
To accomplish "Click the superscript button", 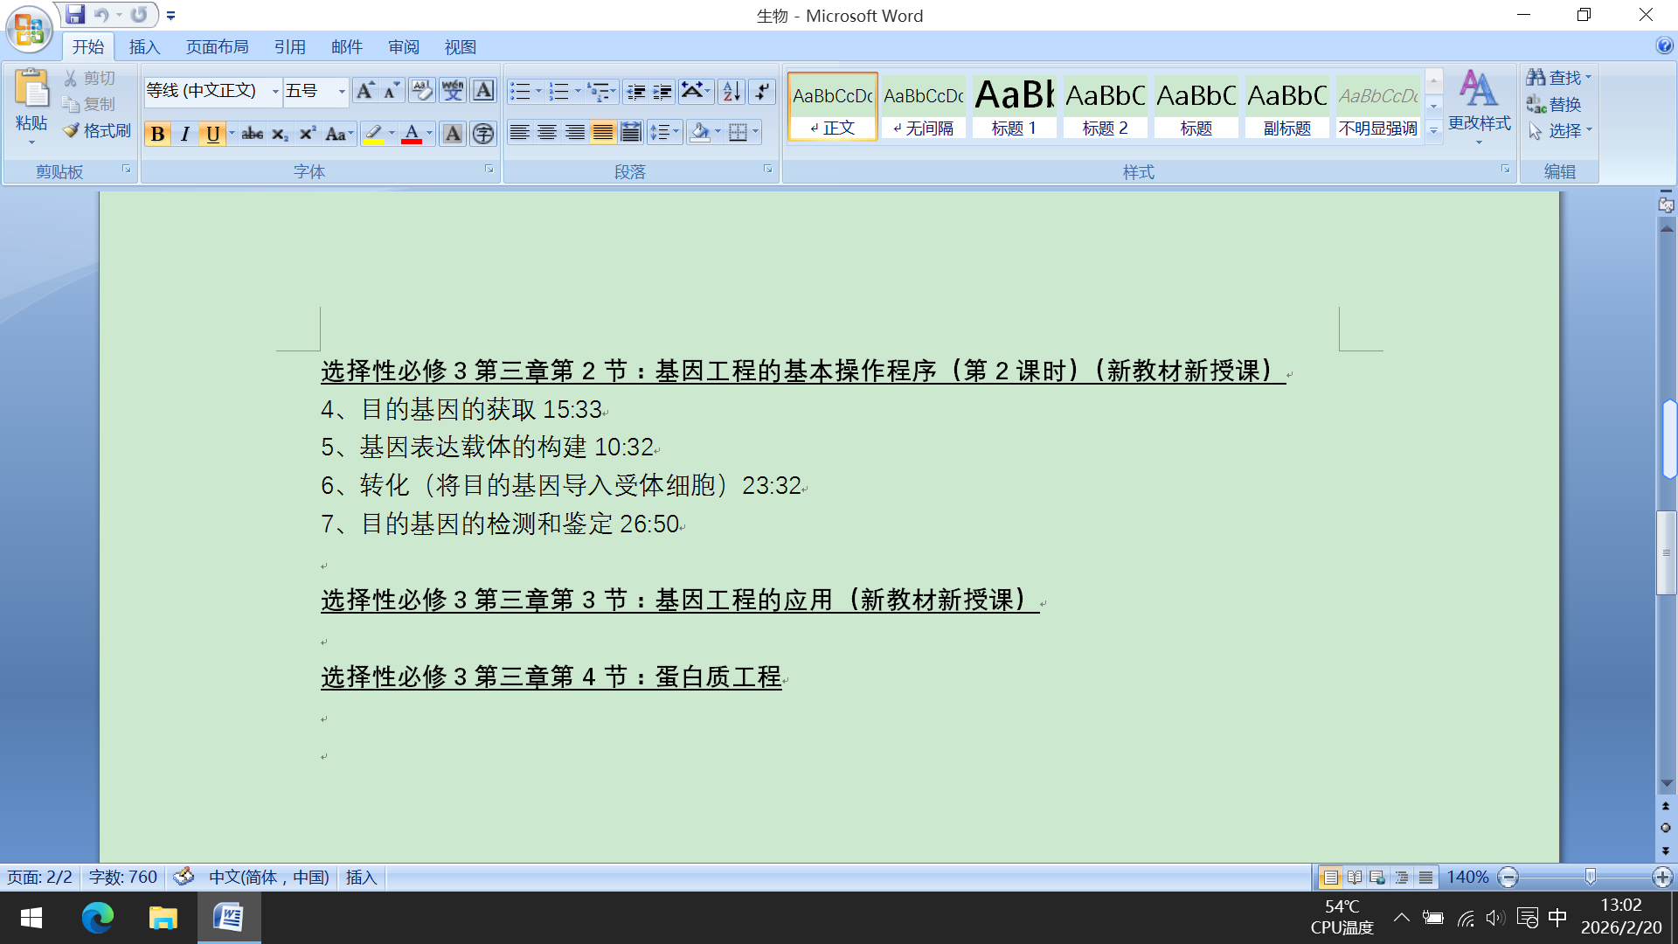I will click(307, 133).
